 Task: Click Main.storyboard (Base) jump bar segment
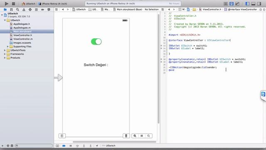tap(128, 9)
